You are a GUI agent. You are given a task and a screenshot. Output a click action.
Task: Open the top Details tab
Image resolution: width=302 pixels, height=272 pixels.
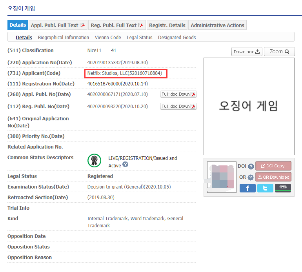tap(18, 25)
